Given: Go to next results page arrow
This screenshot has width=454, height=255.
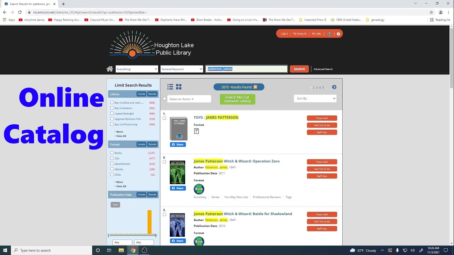Looking at the screenshot, I should [x=334, y=87].
